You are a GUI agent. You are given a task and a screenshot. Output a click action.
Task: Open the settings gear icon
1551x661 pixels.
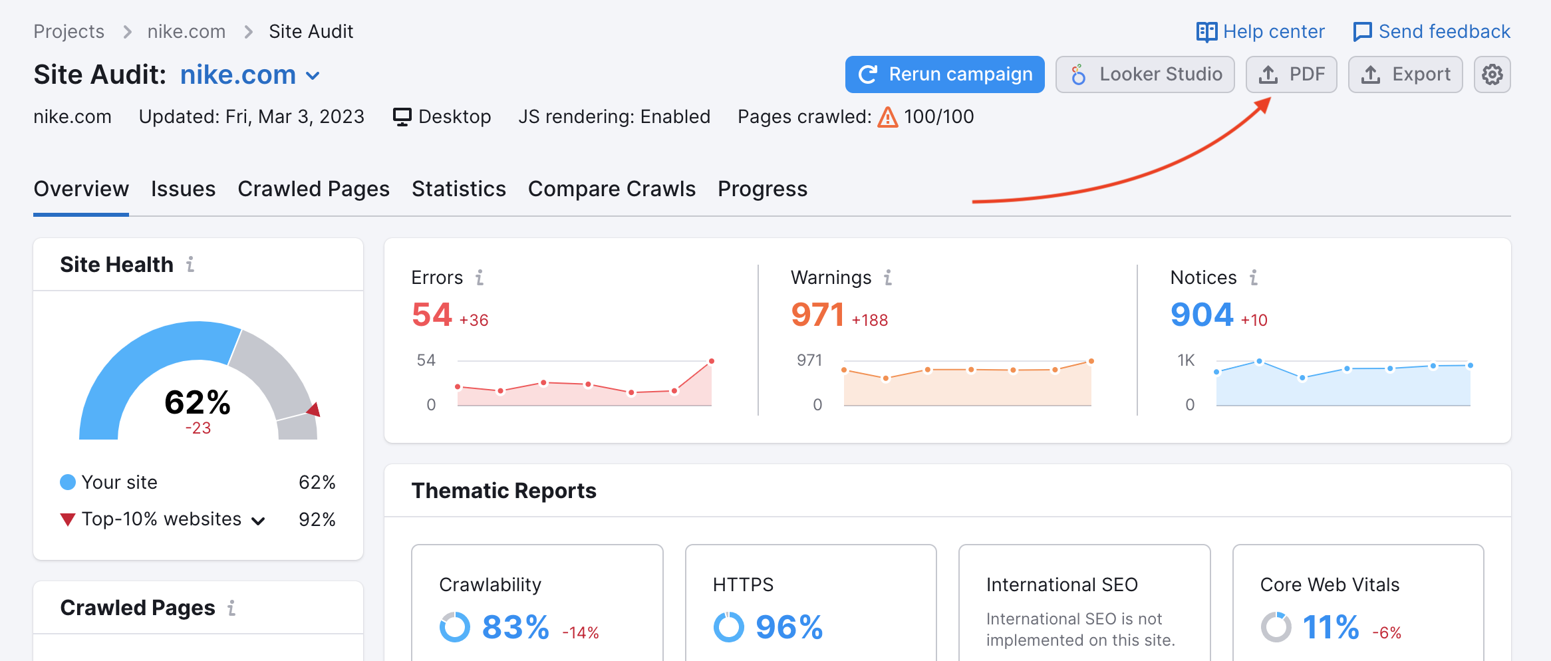click(x=1492, y=74)
